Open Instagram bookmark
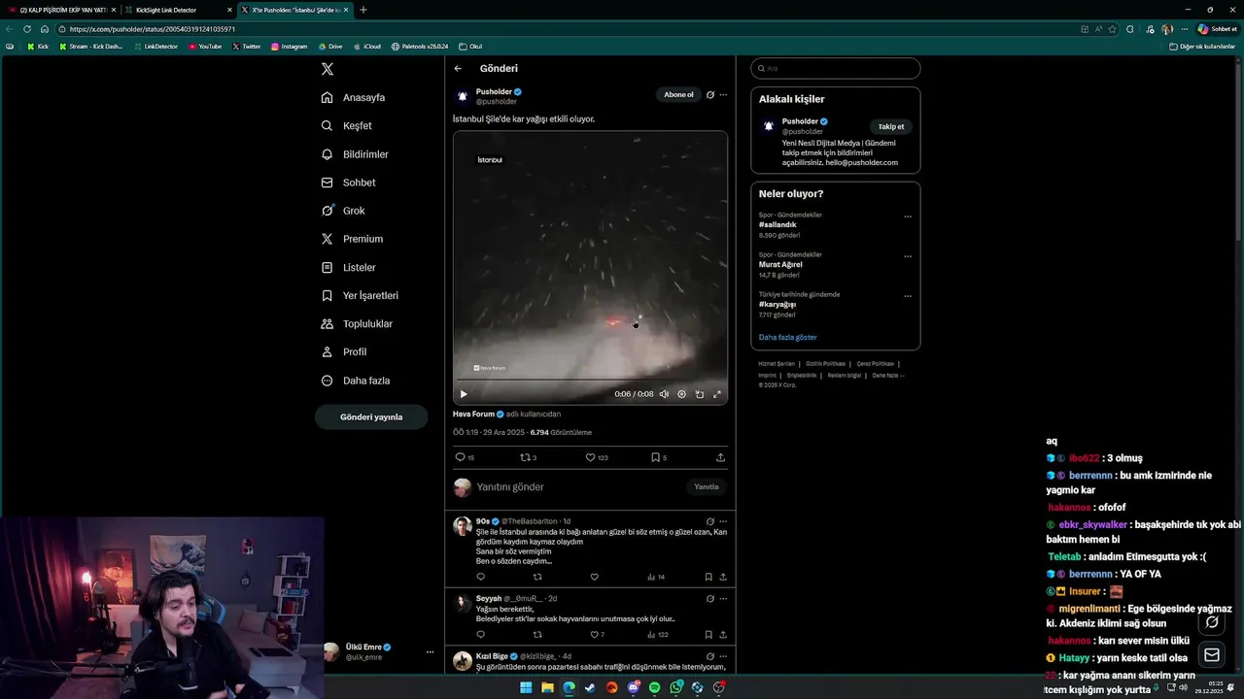 pyautogui.click(x=289, y=47)
